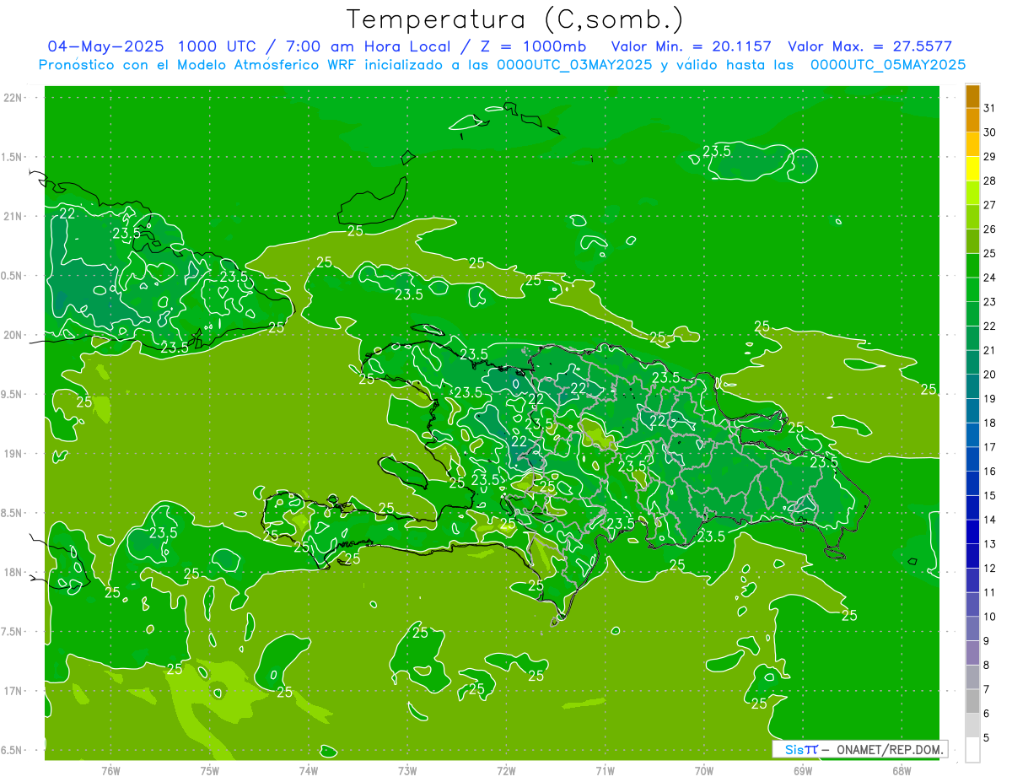The height and width of the screenshot is (782, 1012).
Task: Click the "ONAMET/REP.DOM." credit label
Action: [x=891, y=749]
